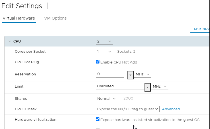This screenshot has height=129, width=210.
Task: Switch to the Virtual Hardware tab
Action: 19,18
